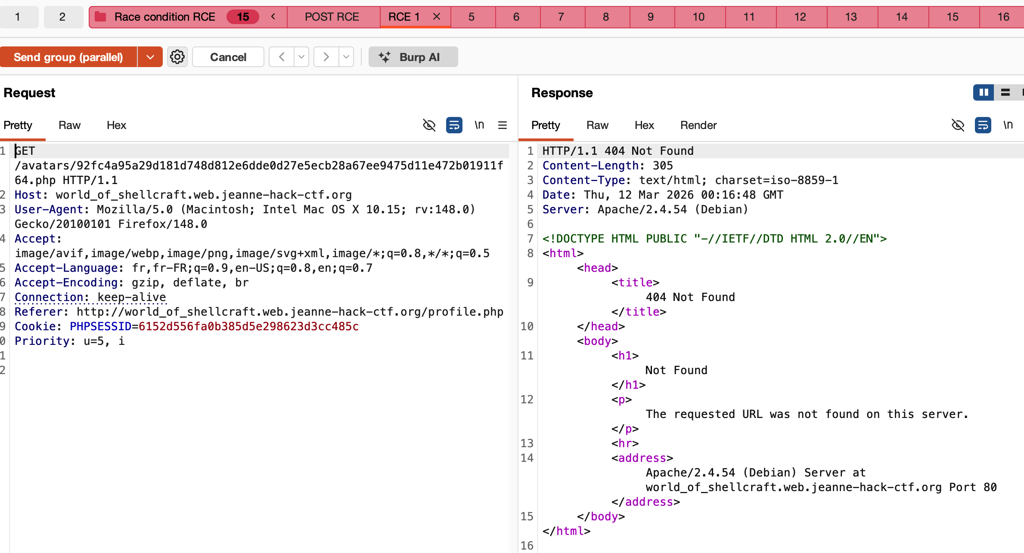
Task: Open back history dropdown arrow
Action: (x=301, y=57)
